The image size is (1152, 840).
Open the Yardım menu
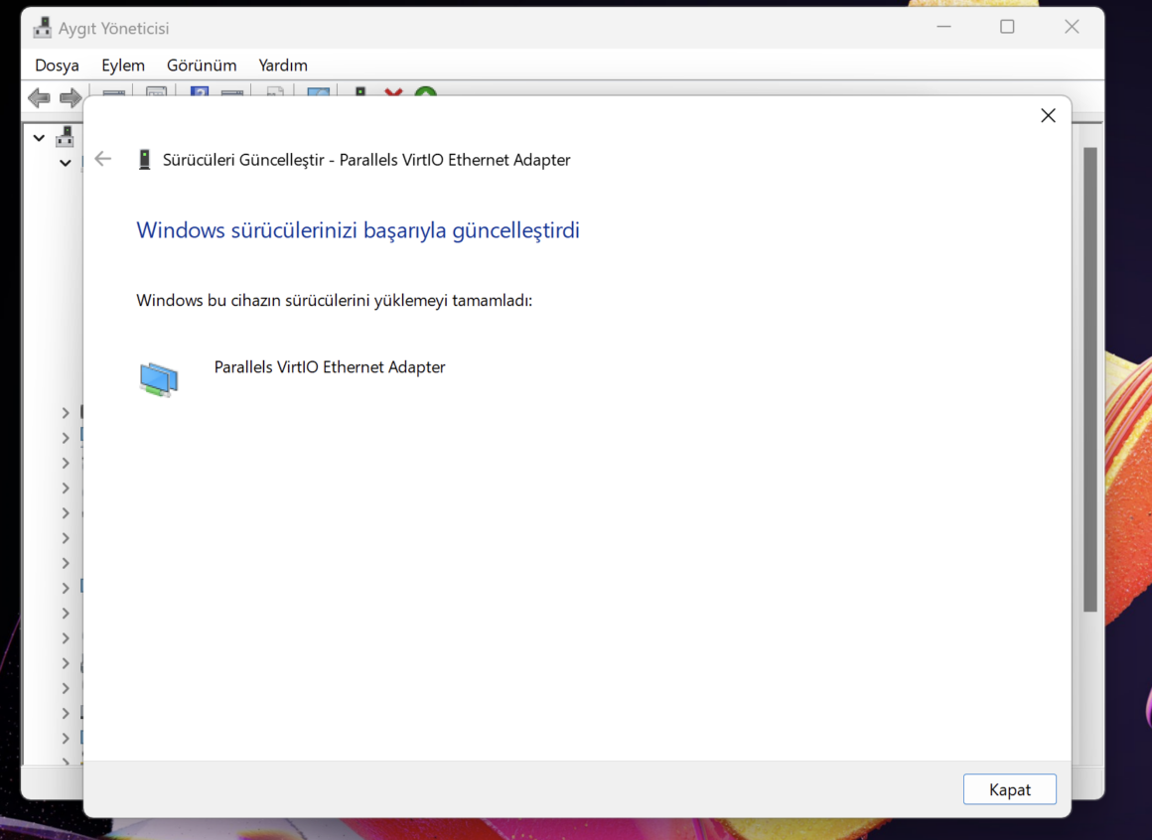(283, 66)
